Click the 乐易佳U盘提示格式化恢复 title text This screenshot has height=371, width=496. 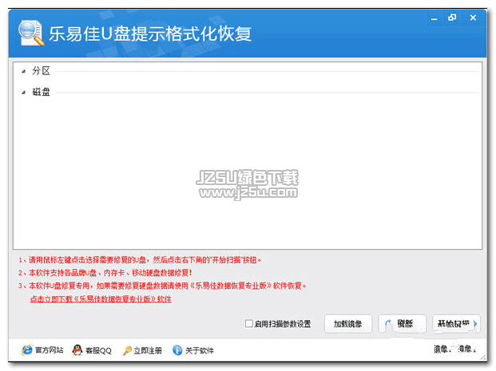[150, 34]
